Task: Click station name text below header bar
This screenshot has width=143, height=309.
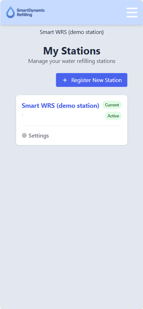Action: (72, 32)
